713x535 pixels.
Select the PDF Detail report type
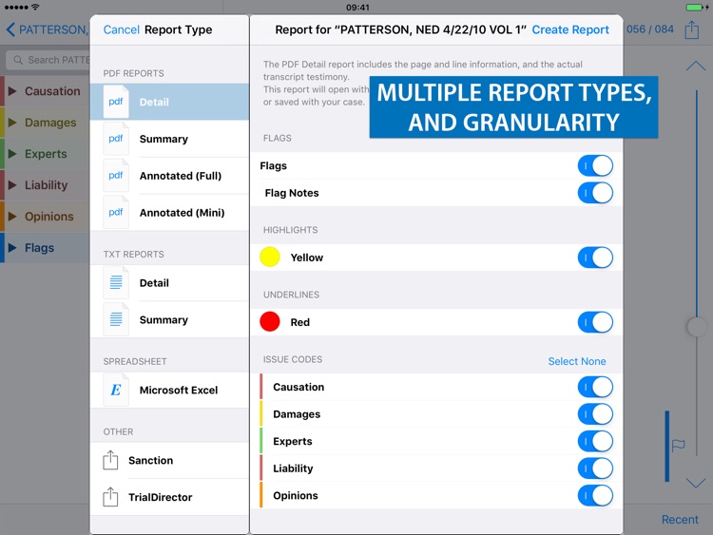[x=169, y=102]
